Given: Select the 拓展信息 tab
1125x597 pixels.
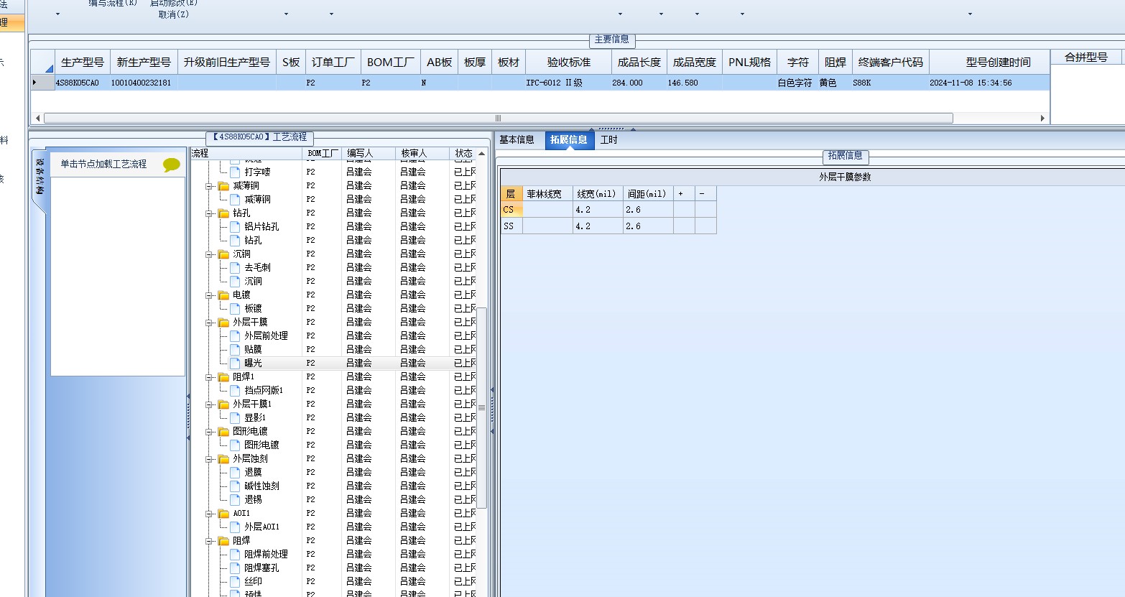Looking at the screenshot, I should [569, 140].
